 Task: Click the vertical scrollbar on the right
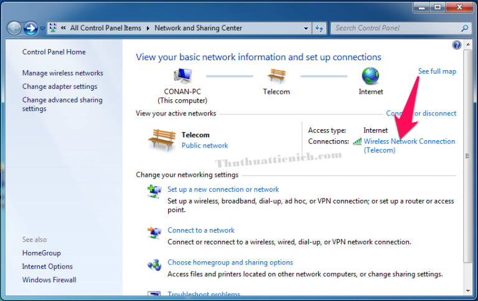coord(467,155)
